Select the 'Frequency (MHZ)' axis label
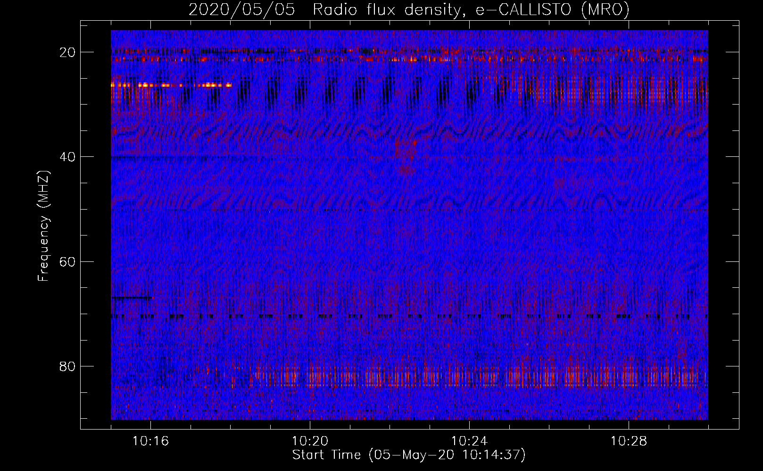763x471 pixels. pyautogui.click(x=43, y=226)
